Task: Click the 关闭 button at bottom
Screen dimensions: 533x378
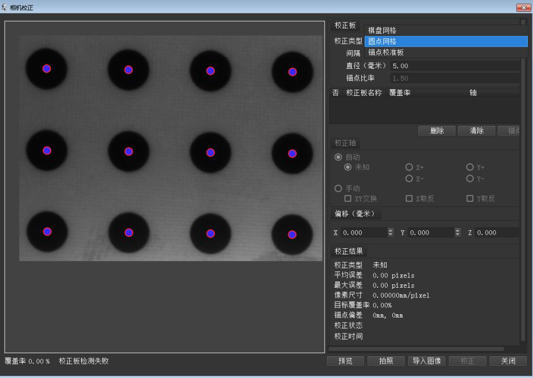Action: [x=508, y=361]
